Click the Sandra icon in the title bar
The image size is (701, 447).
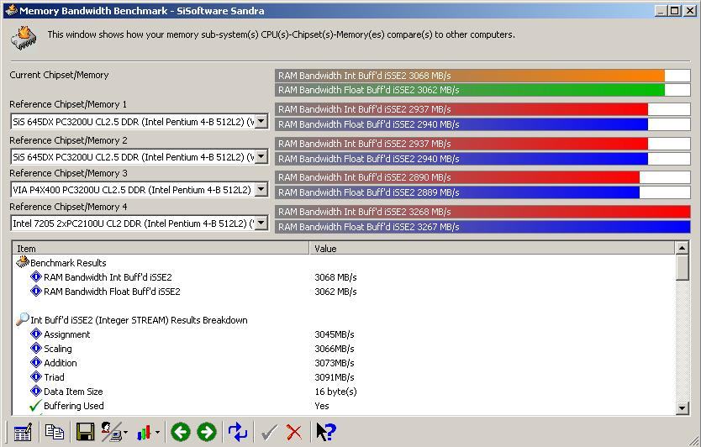[12, 10]
